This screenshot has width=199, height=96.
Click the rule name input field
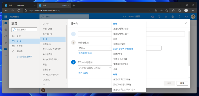(x=131, y=34)
